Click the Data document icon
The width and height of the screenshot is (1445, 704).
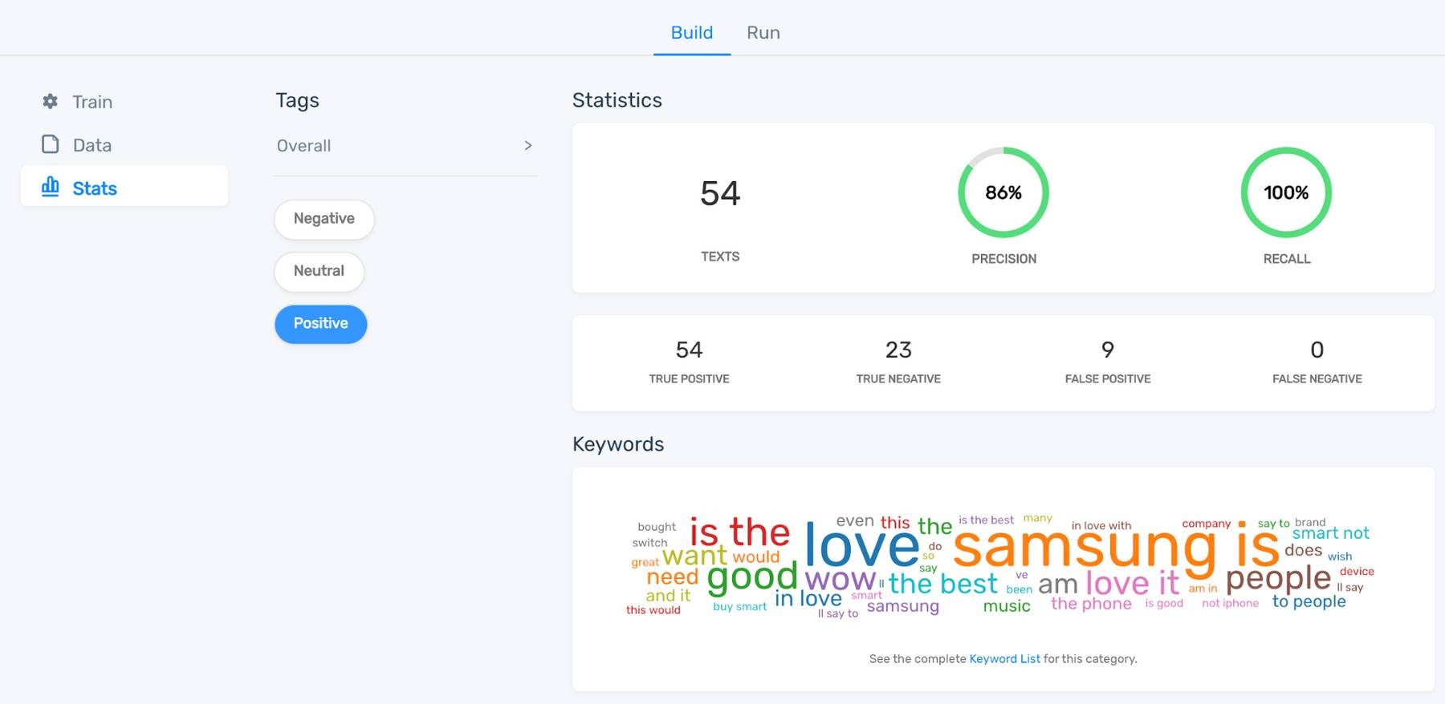tap(51, 144)
